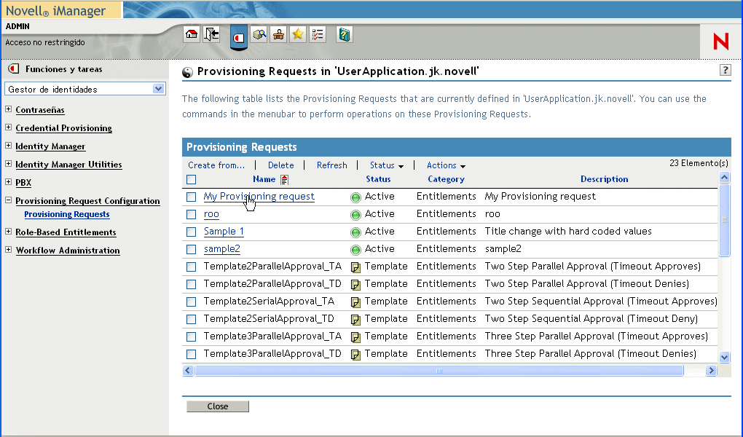743x437 pixels.
Task: Click the Configure desk icon in toolbar
Action: (278, 34)
